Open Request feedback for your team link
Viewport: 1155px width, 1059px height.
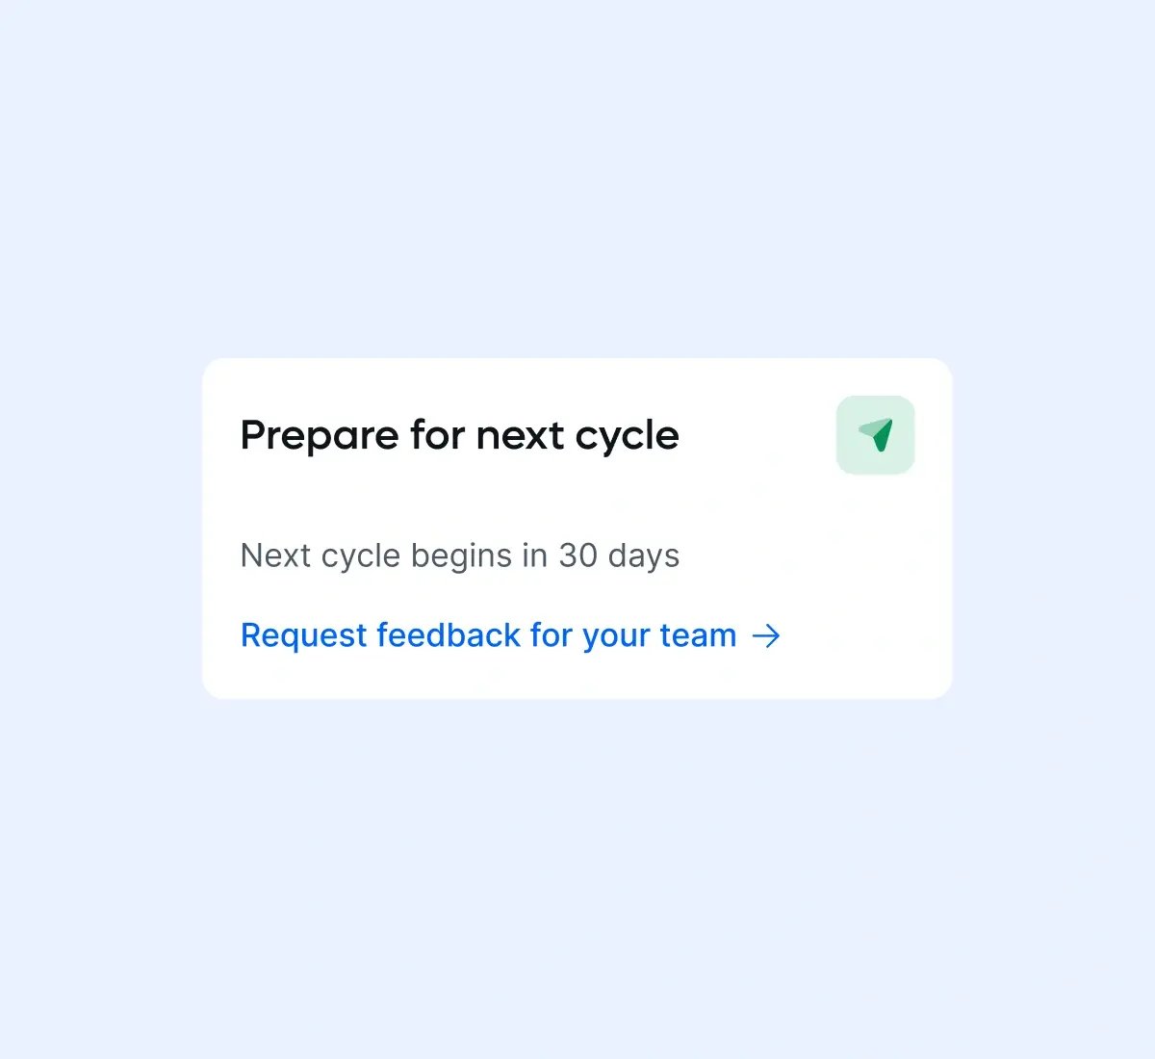coord(488,635)
